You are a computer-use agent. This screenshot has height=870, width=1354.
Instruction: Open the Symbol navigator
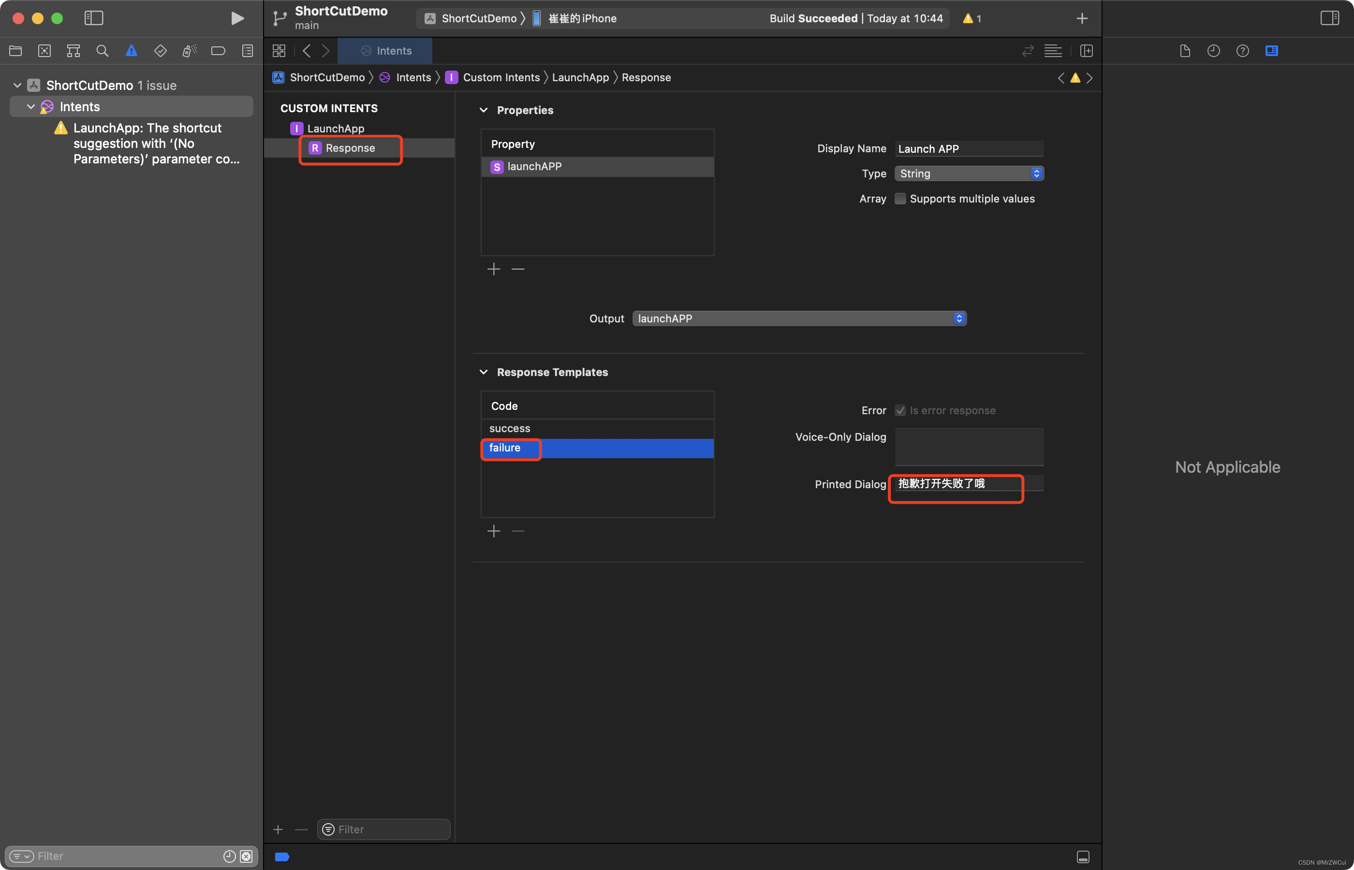pos(74,51)
